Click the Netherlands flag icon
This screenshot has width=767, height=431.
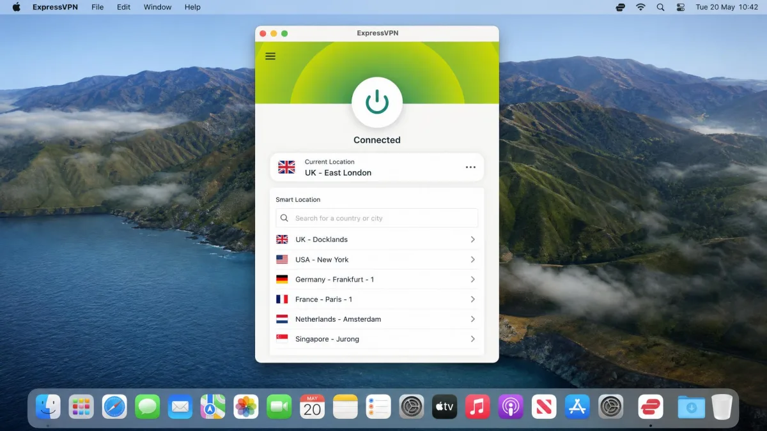point(282,319)
